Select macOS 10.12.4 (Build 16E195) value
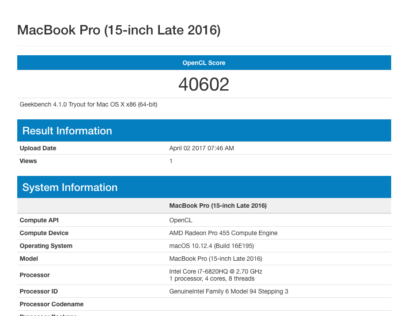 [x=211, y=246]
